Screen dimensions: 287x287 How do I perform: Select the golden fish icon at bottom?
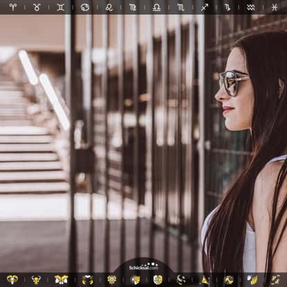275,279
